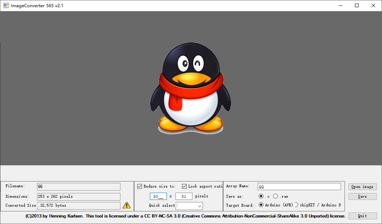
Task: Click the height field showing 31
Action: point(184,196)
